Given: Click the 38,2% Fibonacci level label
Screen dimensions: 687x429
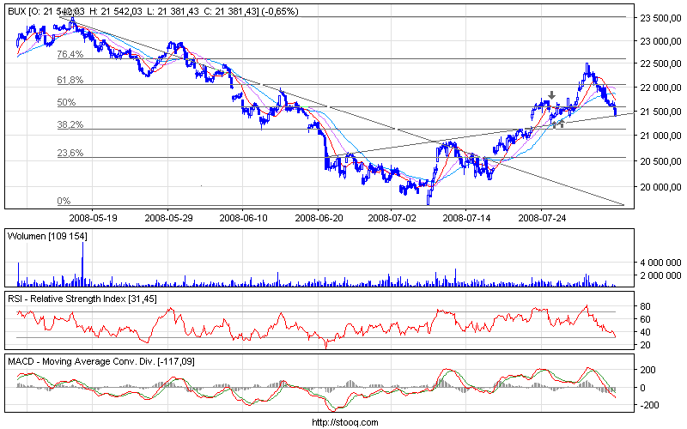Looking at the screenshot, I should (70, 124).
